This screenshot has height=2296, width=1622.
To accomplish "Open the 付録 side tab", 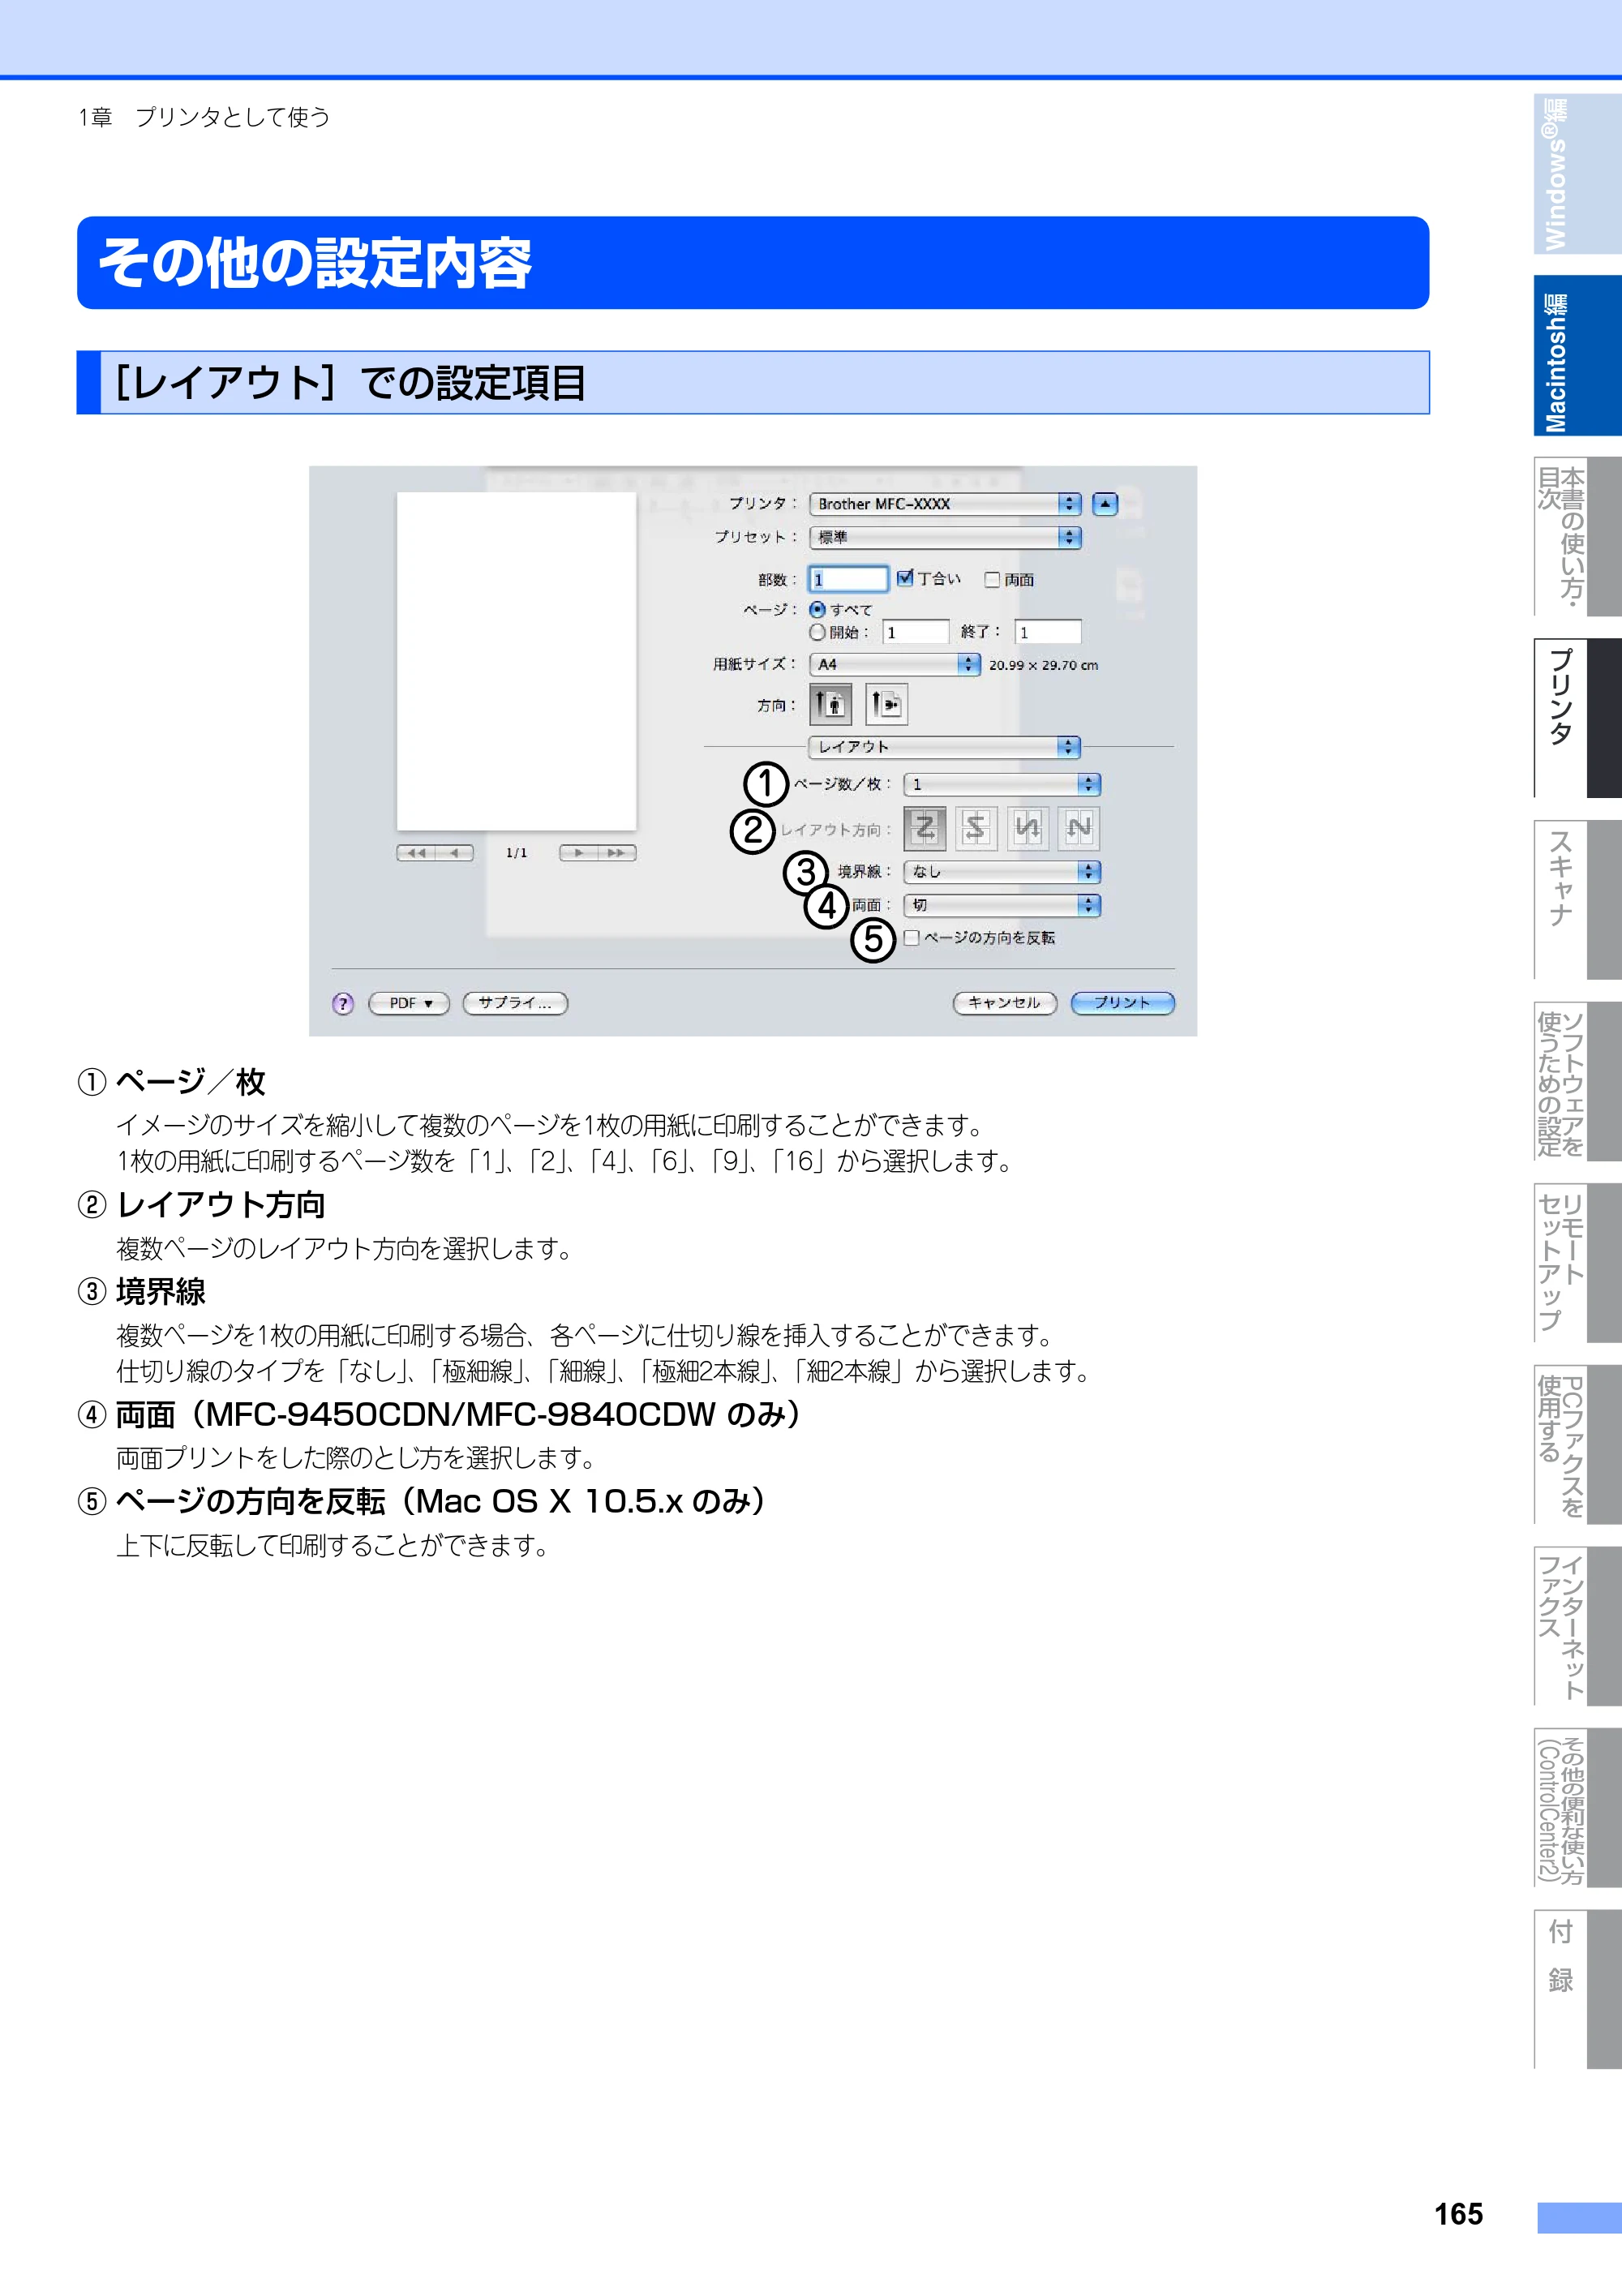I will point(1578,1989).
